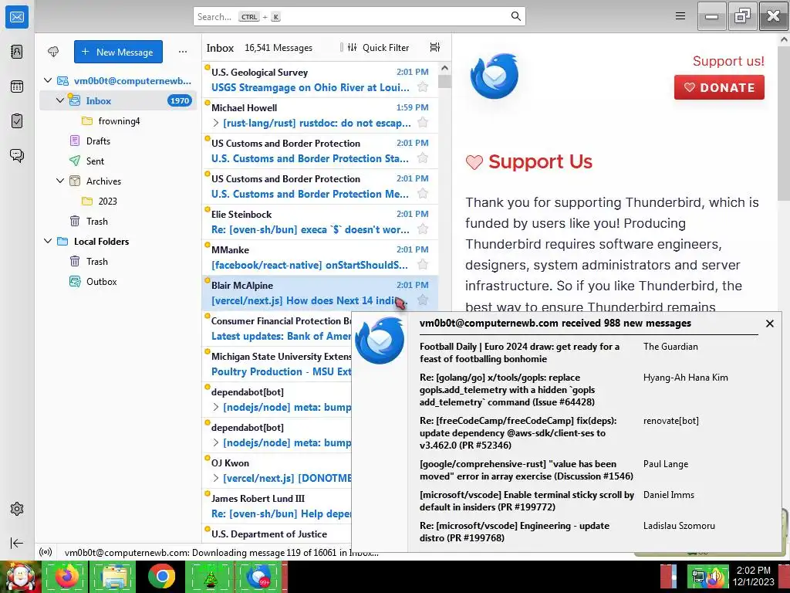The height and width of the screenshot is (593, 790).
Task: Click the red DONATE button
Action: coord(719,87)
